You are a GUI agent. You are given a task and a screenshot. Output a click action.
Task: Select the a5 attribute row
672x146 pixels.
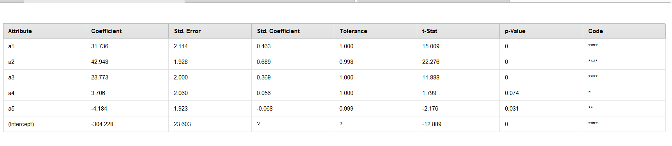pos(334,109)
